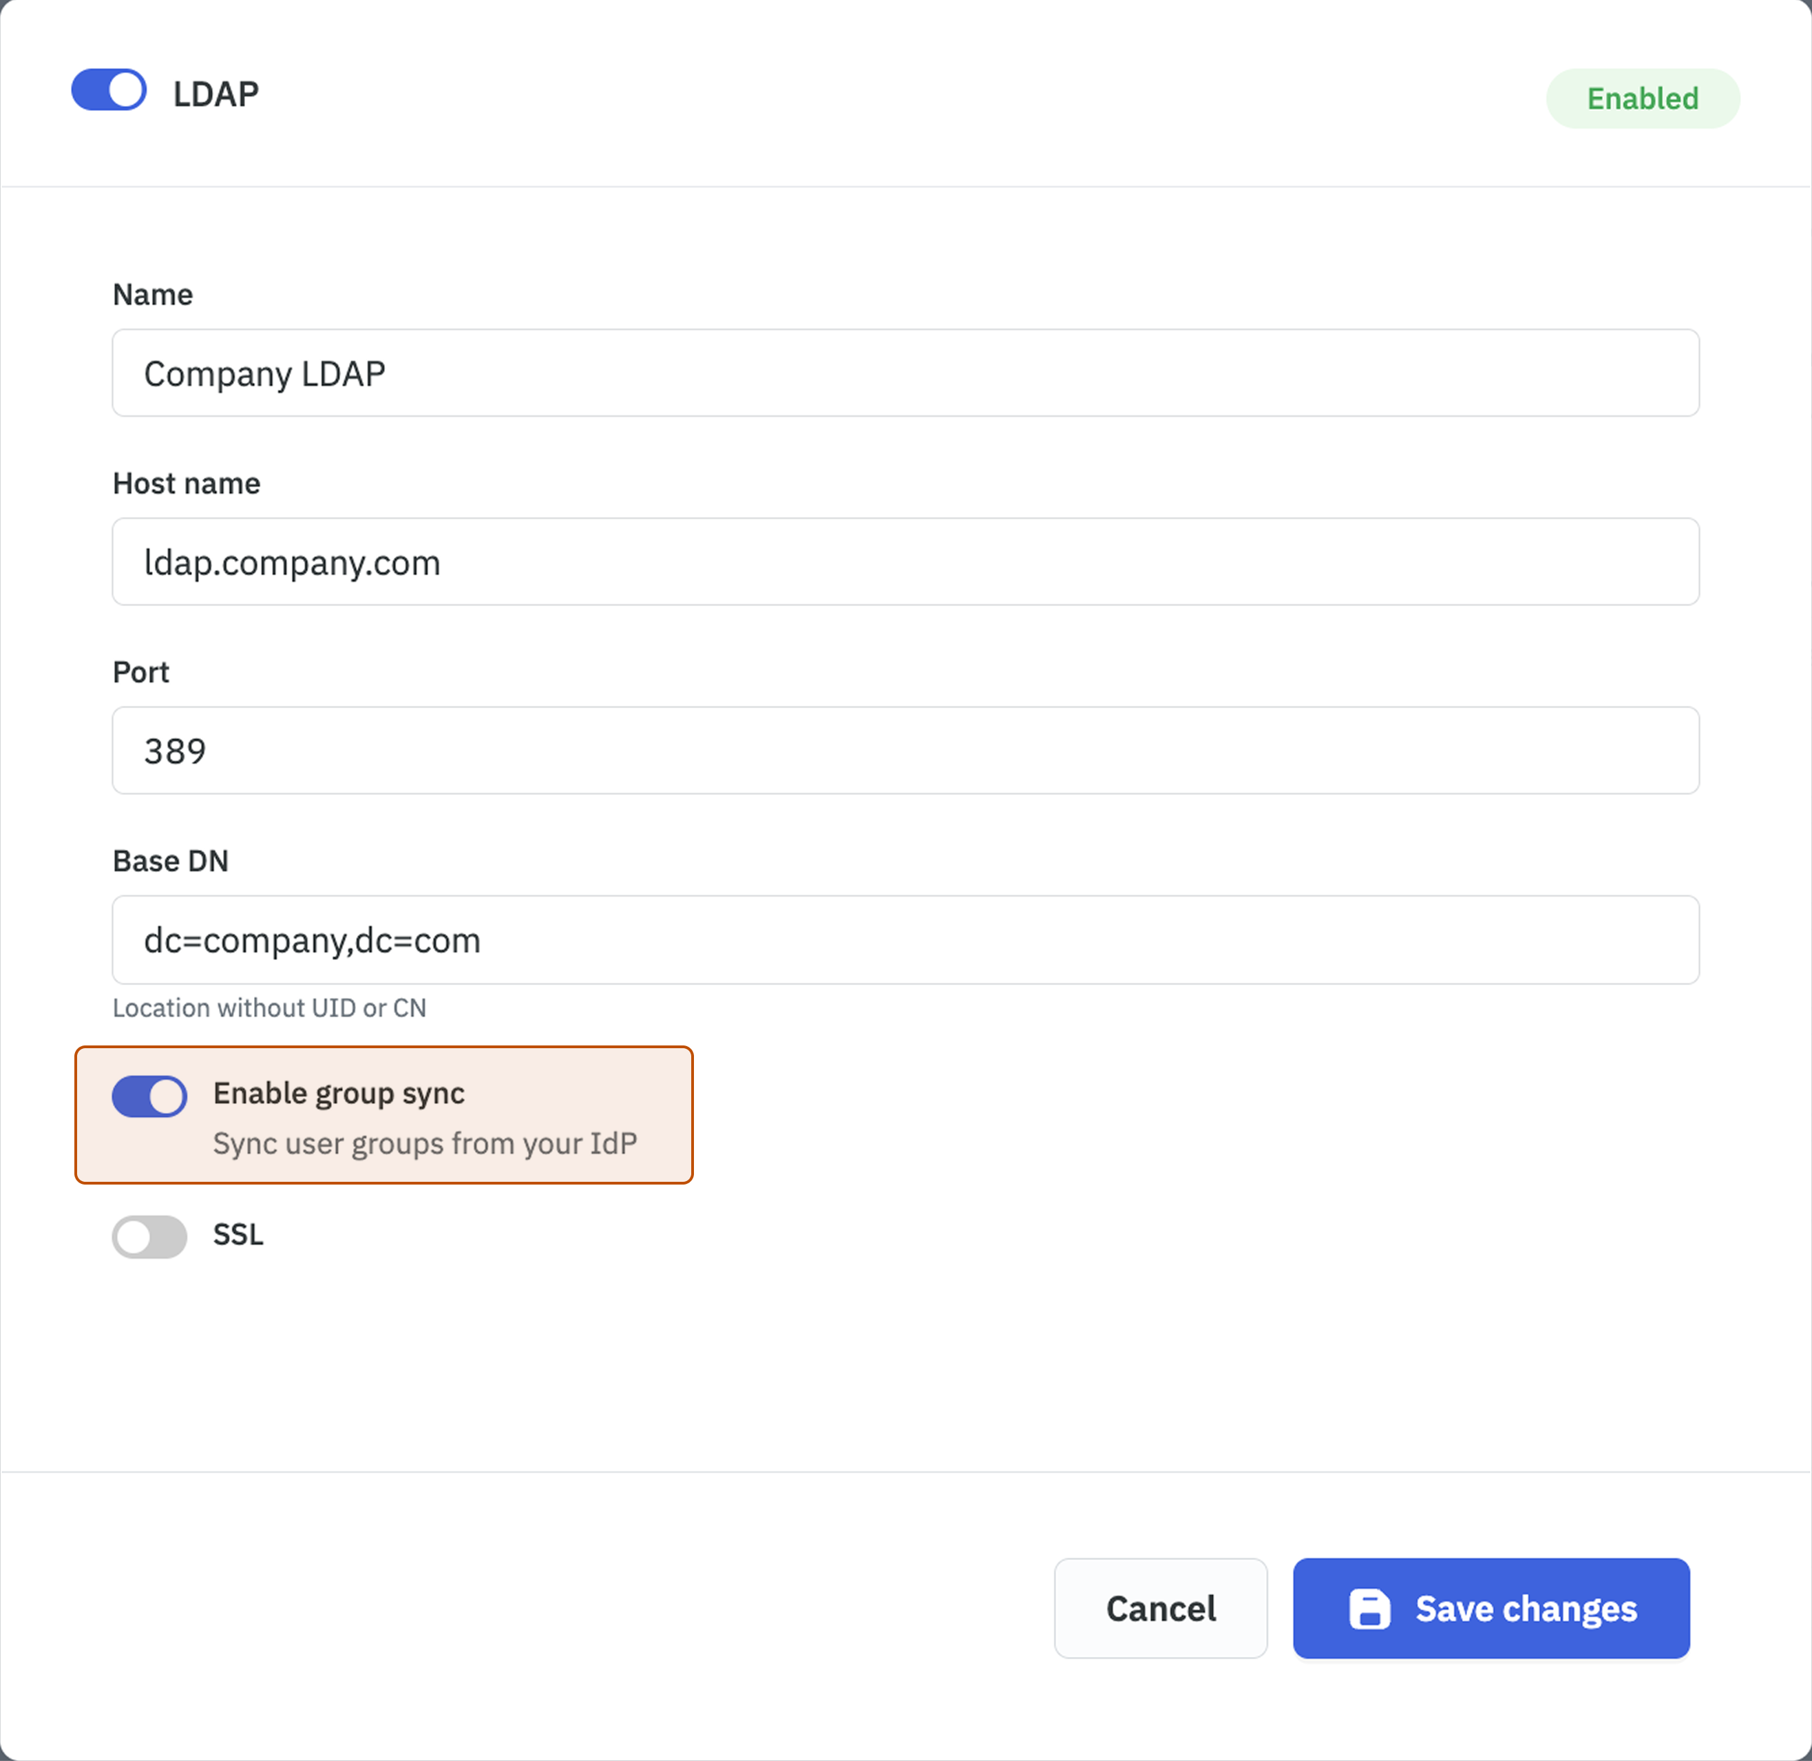Click the Name field label
Viewport: 1812px width, 1761px height.
[153, 294]
